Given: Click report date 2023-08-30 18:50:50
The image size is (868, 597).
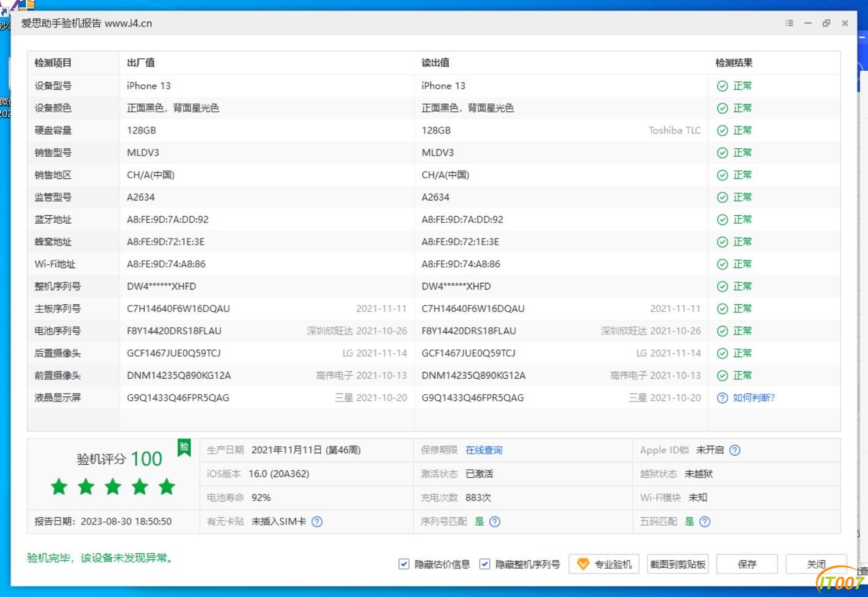Looking at the screenshot, I should tap(126, 521).
